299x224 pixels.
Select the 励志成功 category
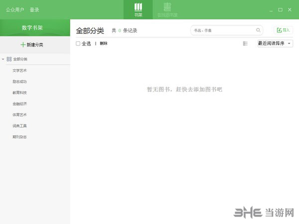coord(19,82)
